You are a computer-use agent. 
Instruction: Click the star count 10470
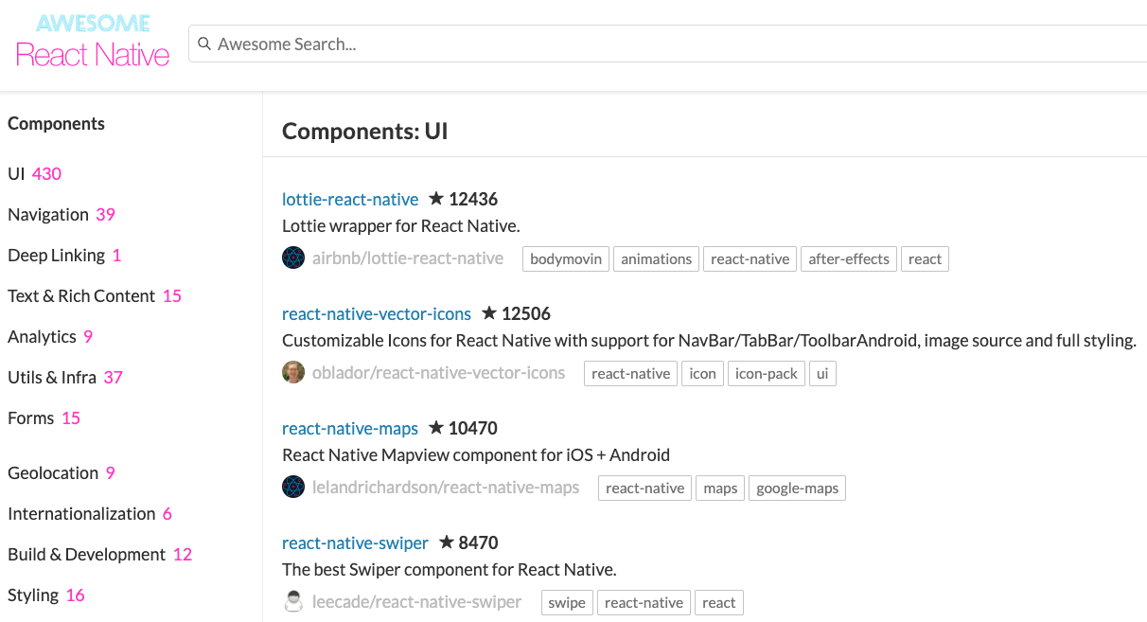click(x=473, y=428)
